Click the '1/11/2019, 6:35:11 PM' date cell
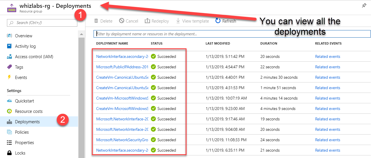Viewport: 371px width, 158px height. click(225, 150)
